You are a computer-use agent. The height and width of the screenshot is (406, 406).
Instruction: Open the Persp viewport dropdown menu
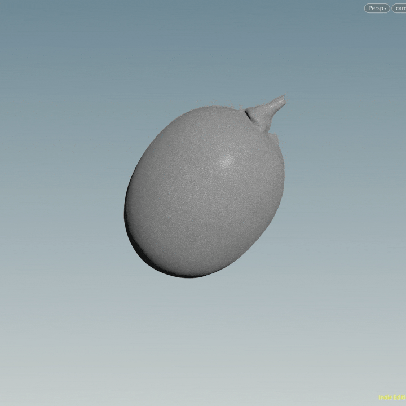coord(377,8)
